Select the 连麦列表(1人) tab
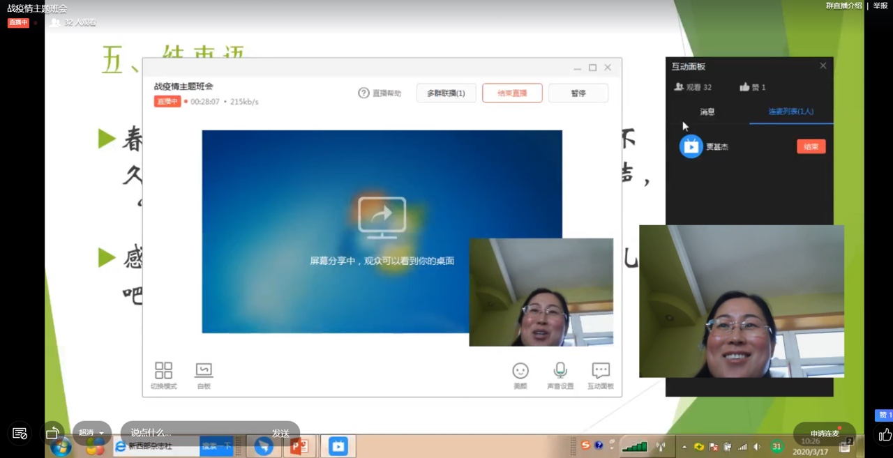893x458 pixels. (790, 112)
